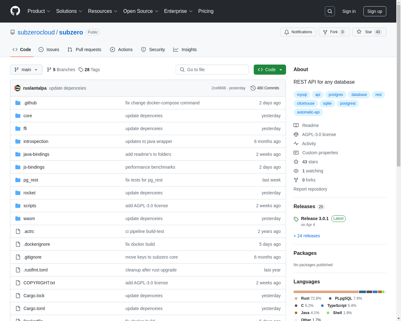Viewport: 401px width, 321px height.
Task: Open the COPYRIGHT.txt file
Action: (39, 283)
